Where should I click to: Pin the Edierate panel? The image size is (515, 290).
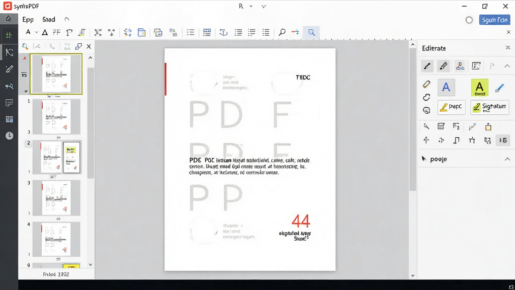[x=508, y=48]
